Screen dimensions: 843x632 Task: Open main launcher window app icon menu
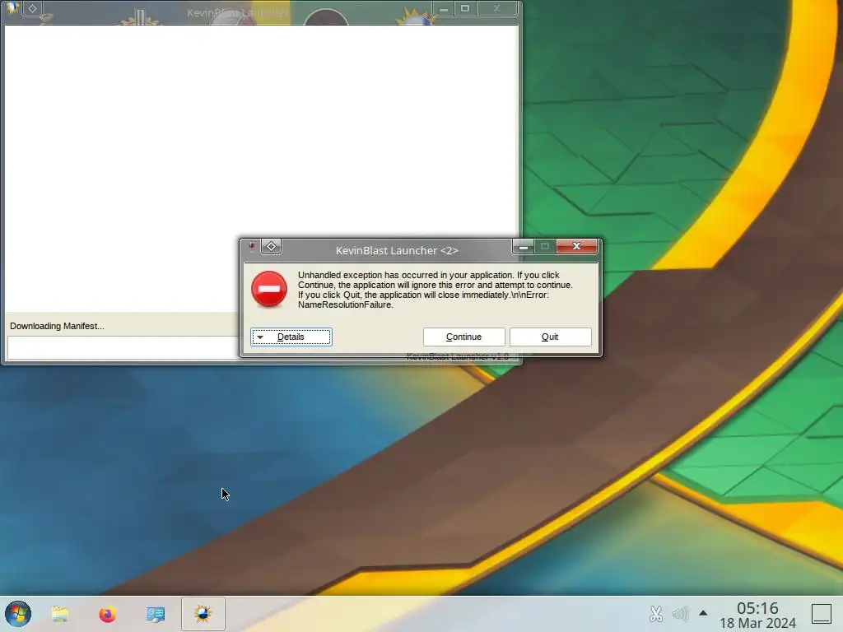coord(12,8)
